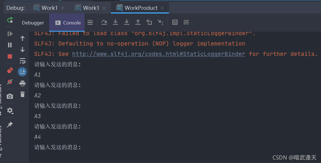Click console line A2
The image size is (321, 163).
tap(38, 95)
